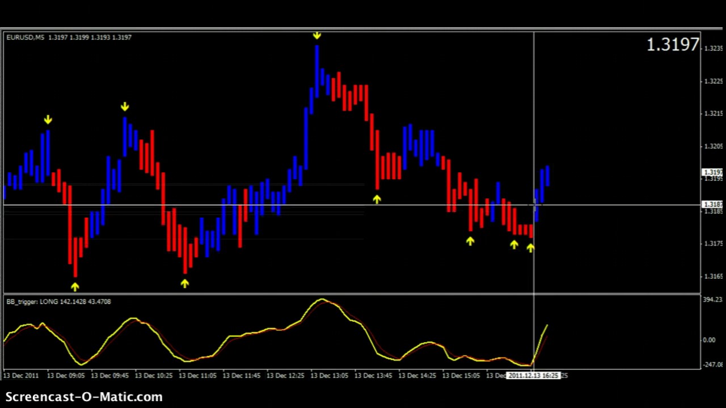The width and height of the screenshot is (726, 408).
Task: Click the 13 Dec 14:25 time axis label
Action: (x=417, y=375)
